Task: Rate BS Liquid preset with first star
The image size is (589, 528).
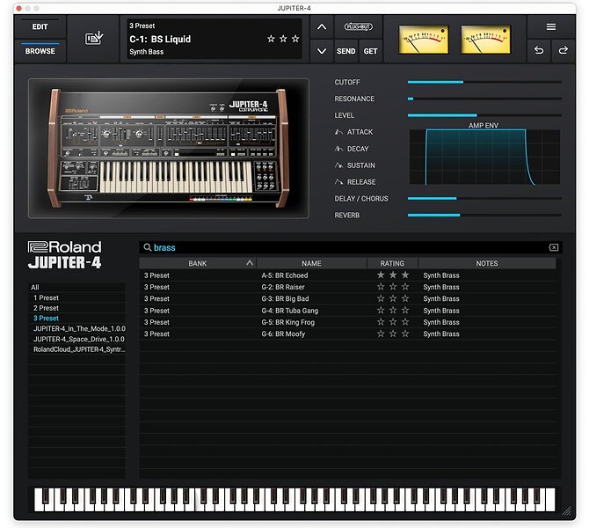Action: pyautogui.click(x=271, y=39)
